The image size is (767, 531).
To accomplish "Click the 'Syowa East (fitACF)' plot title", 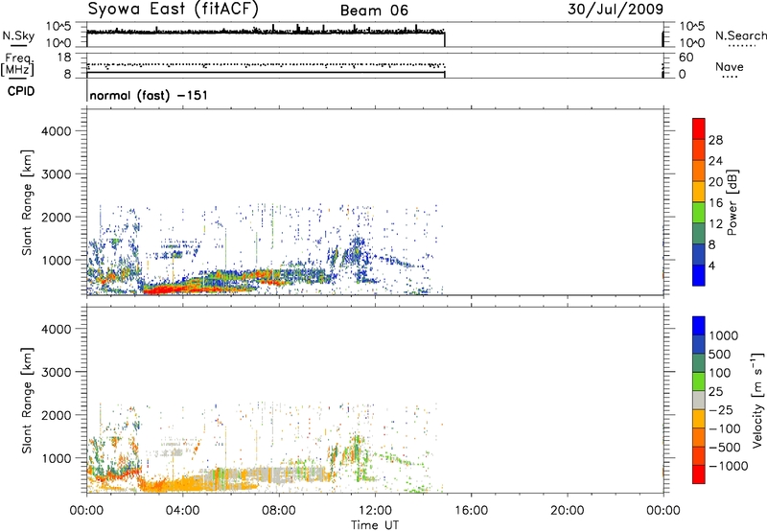I will (173, 9).
